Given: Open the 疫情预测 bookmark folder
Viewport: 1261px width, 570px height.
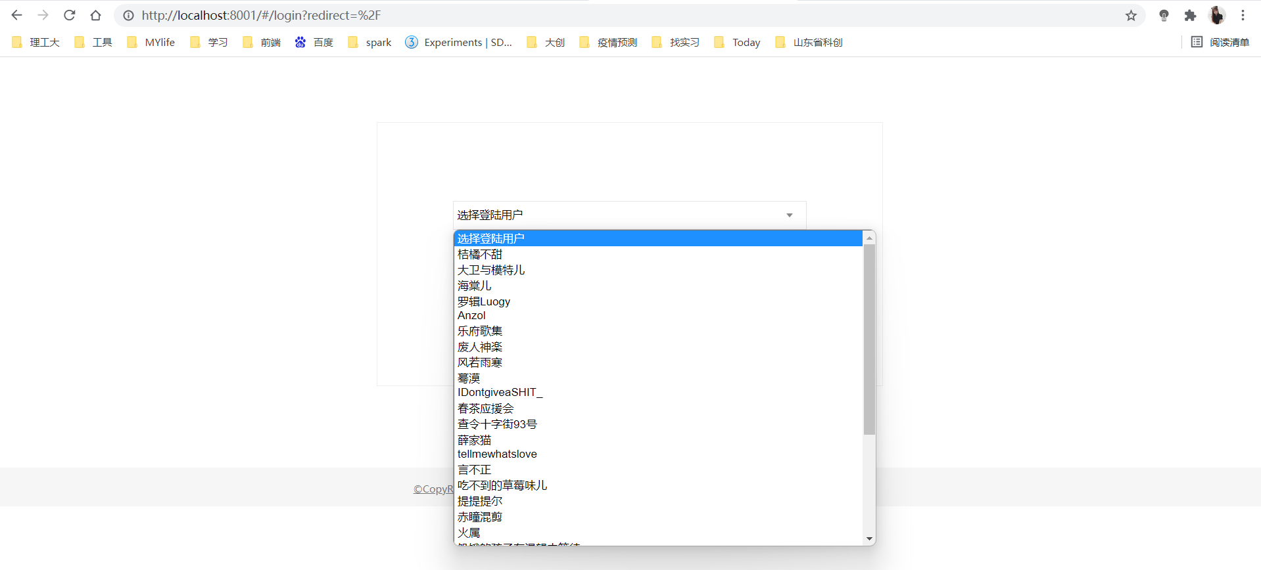Looking at the screenshot, I should tap(609, 42).
